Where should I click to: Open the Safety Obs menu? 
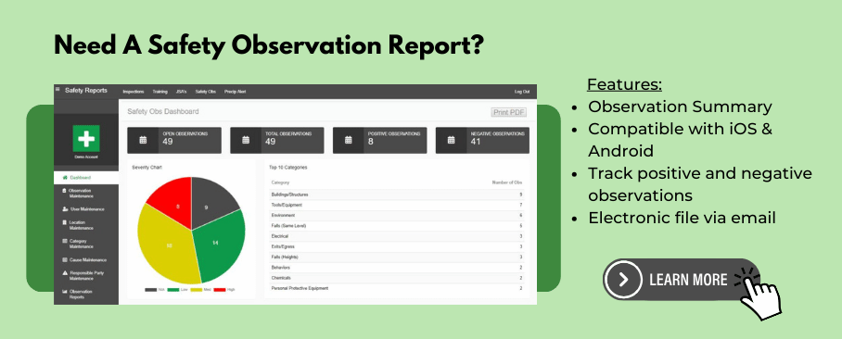point(206,92)
